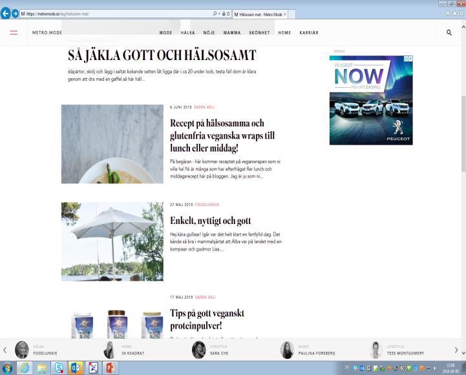Open the SKÖNHET menu section
The height and width of the screenshot is (375, 466).
(x=259, y=33)
